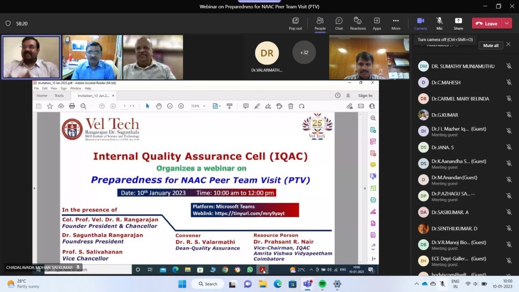
Task: Select the highlight pen tool
Action: [257, 106]
